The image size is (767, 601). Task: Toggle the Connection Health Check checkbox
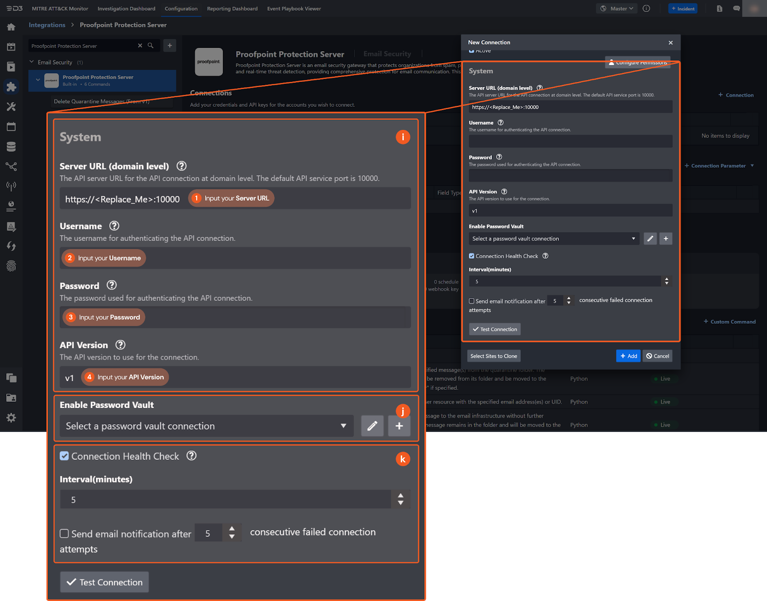(x=472, y=256)
